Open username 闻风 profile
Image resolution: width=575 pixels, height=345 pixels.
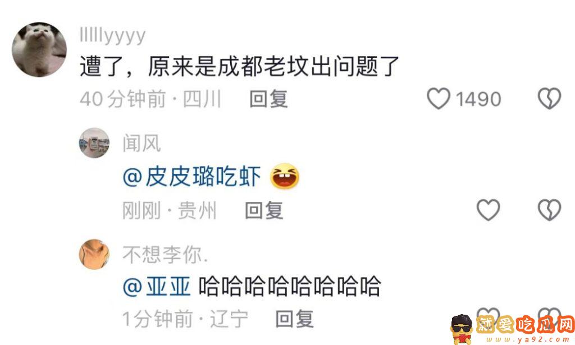[x=142, y=143]
